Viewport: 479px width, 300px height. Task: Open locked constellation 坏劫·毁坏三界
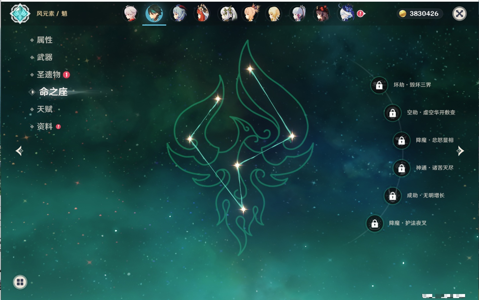[x=379, y=85]
